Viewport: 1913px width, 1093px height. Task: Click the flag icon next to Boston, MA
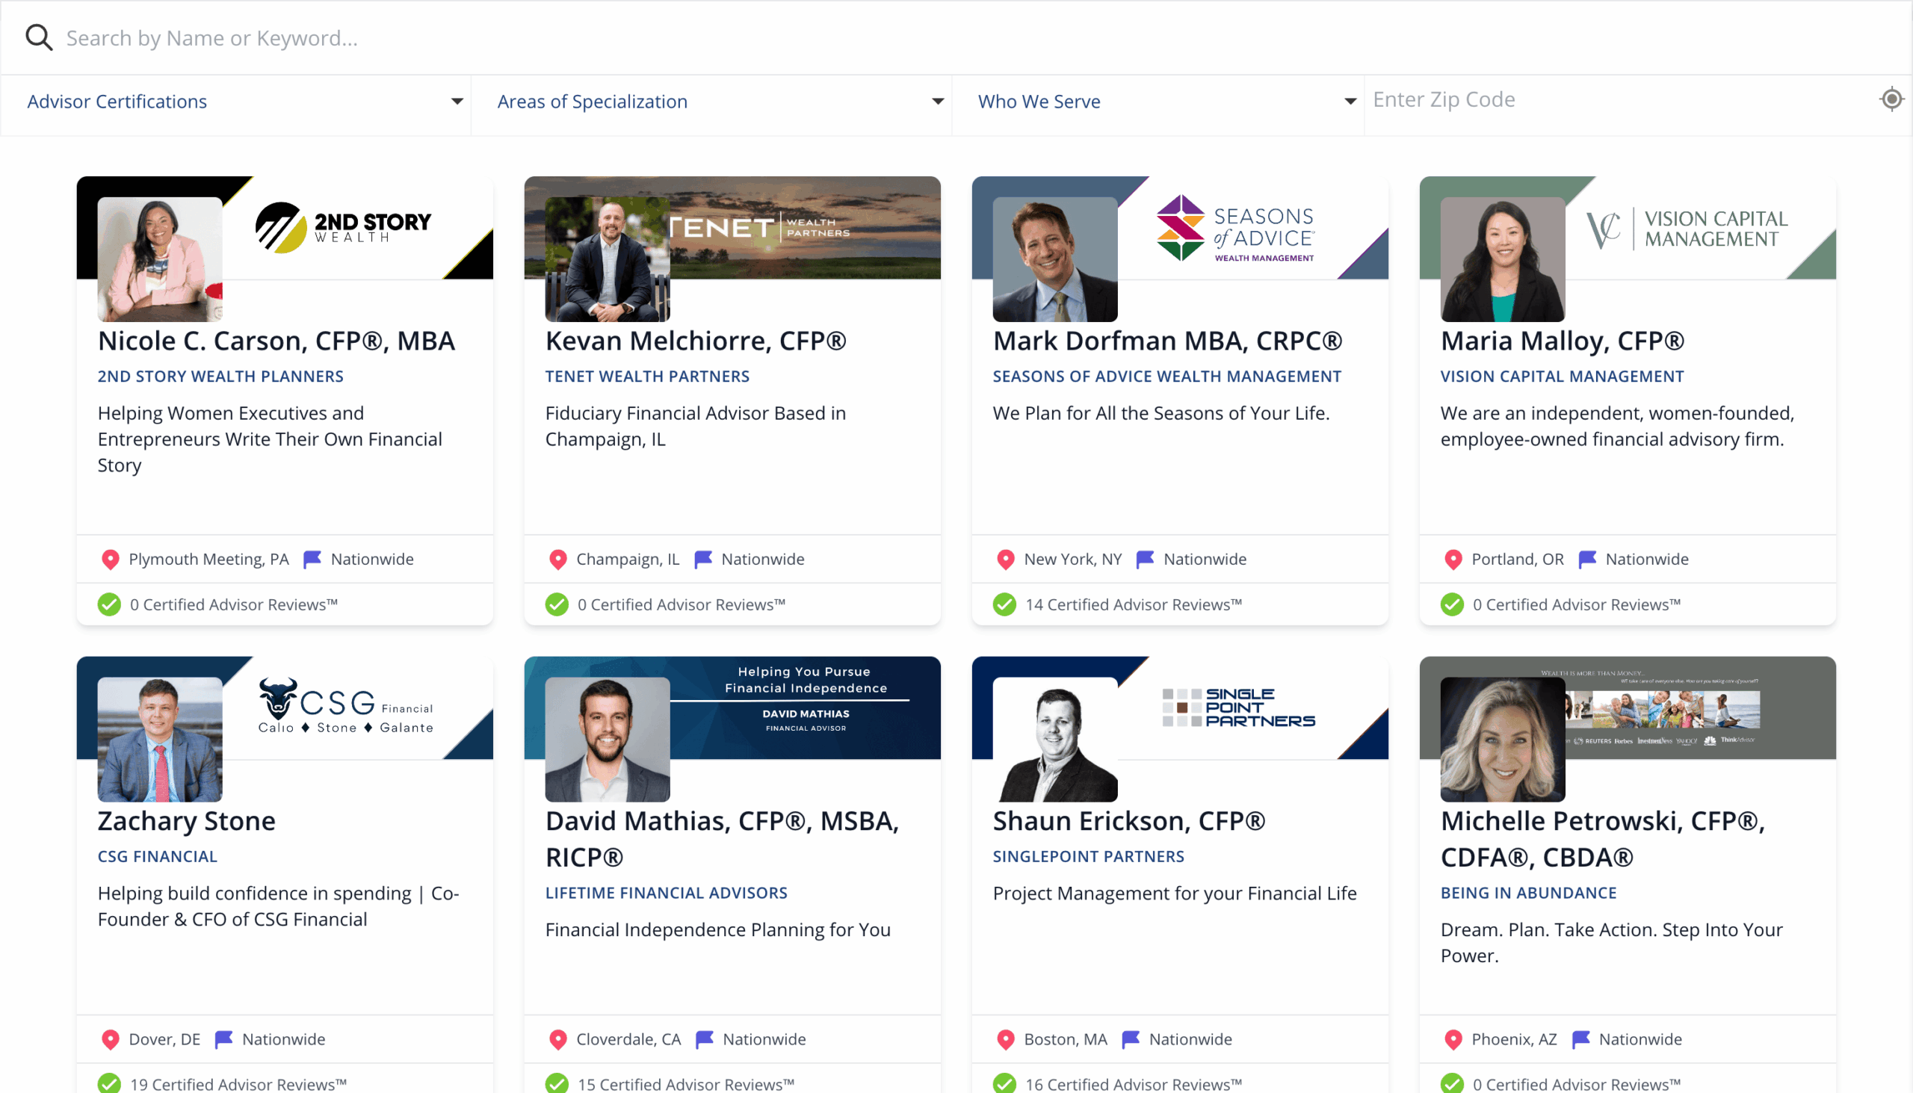point(1131,1039)
